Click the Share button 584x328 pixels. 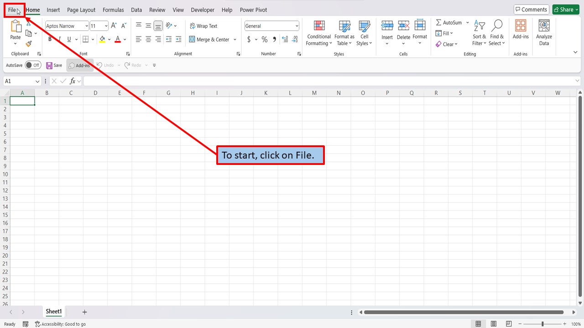566,10
